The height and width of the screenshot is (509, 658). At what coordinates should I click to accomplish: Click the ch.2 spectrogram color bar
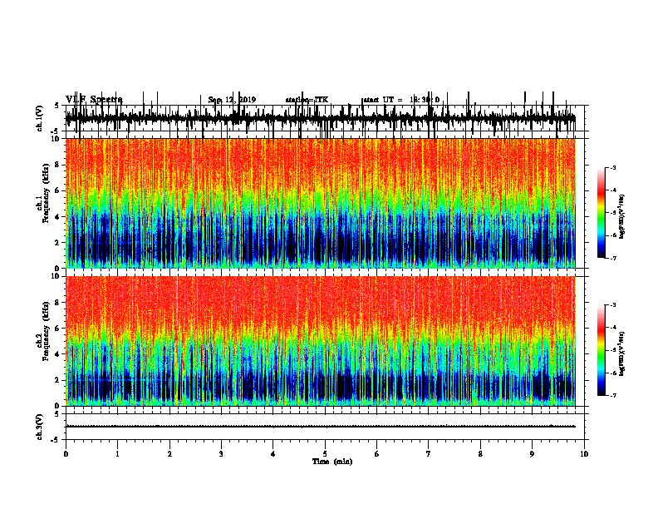pos(602,350)
